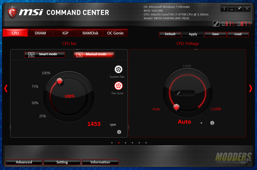Enable Smart mode for CPU fan

pyautogui.click(x=45, y=54)
